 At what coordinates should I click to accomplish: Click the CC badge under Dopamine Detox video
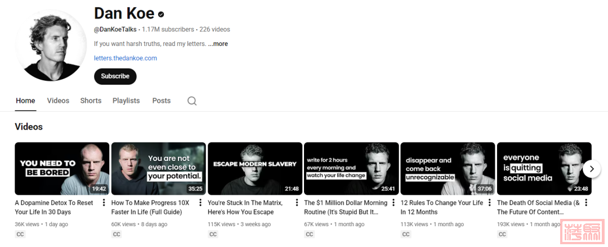(x=20, y=235)
